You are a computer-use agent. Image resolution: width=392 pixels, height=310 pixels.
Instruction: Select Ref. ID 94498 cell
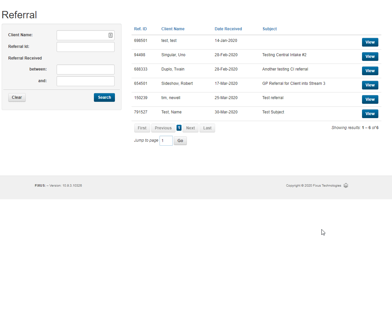click(140, 55)
